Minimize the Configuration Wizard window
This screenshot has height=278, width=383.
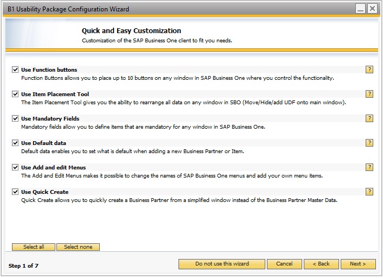[x=360, y=9]
